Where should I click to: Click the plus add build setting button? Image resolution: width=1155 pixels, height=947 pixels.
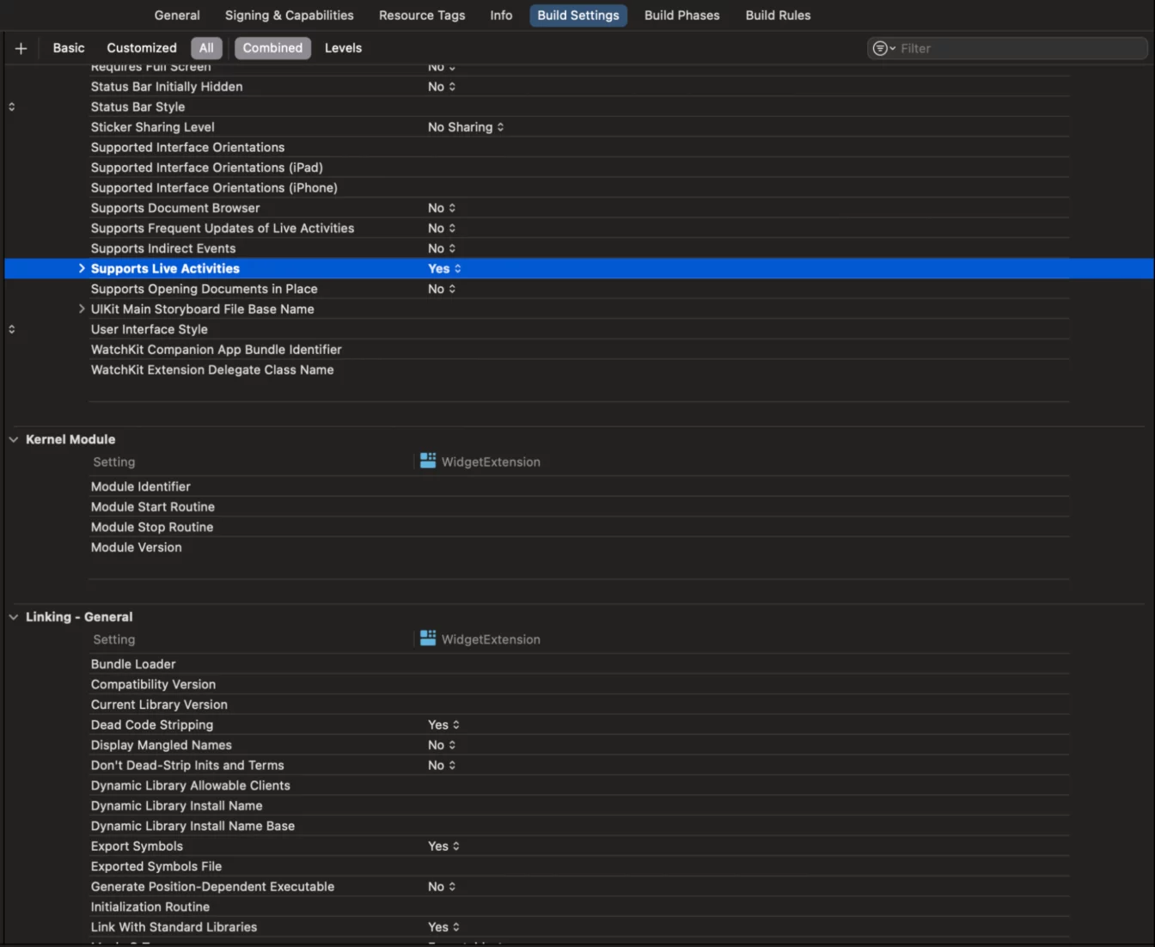(x=21, y=48)
